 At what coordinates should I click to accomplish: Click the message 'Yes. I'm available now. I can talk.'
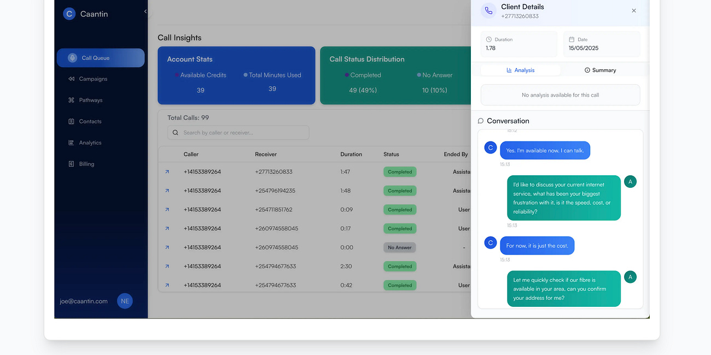click(x=545, y=150)
